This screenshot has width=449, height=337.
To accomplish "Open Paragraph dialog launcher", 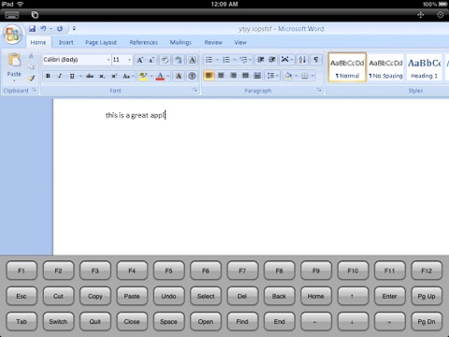I will tap(319, 90).
